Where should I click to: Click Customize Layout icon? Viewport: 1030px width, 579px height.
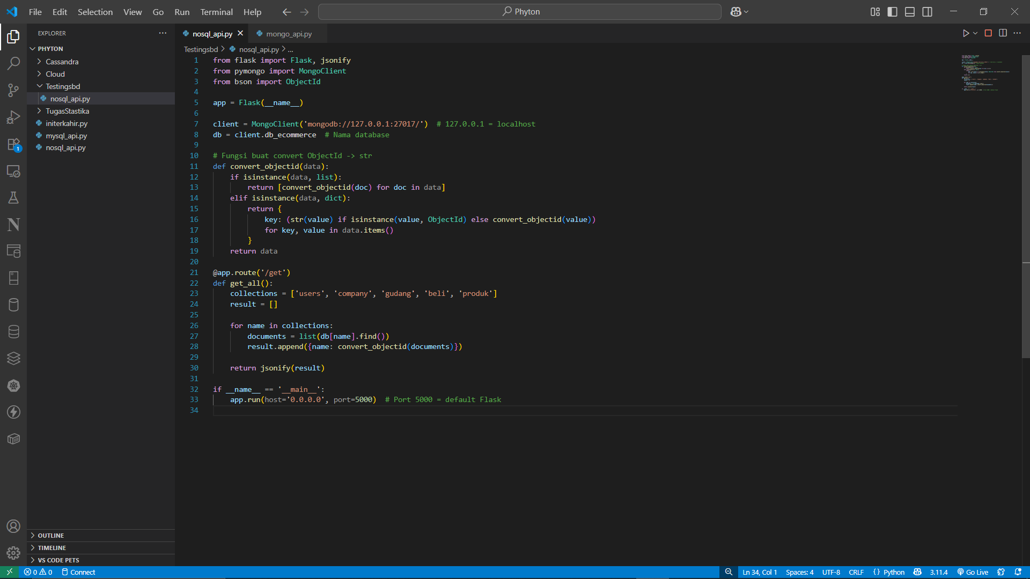875,12
